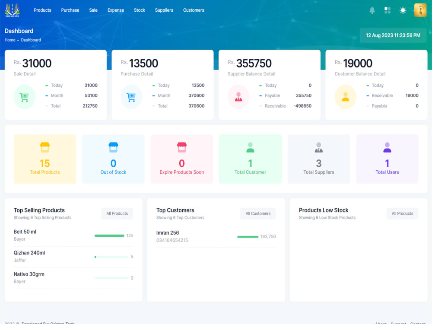The width and height of the screenshot is (432, 324).
Task: Open the Products menu
Action: 42,10
